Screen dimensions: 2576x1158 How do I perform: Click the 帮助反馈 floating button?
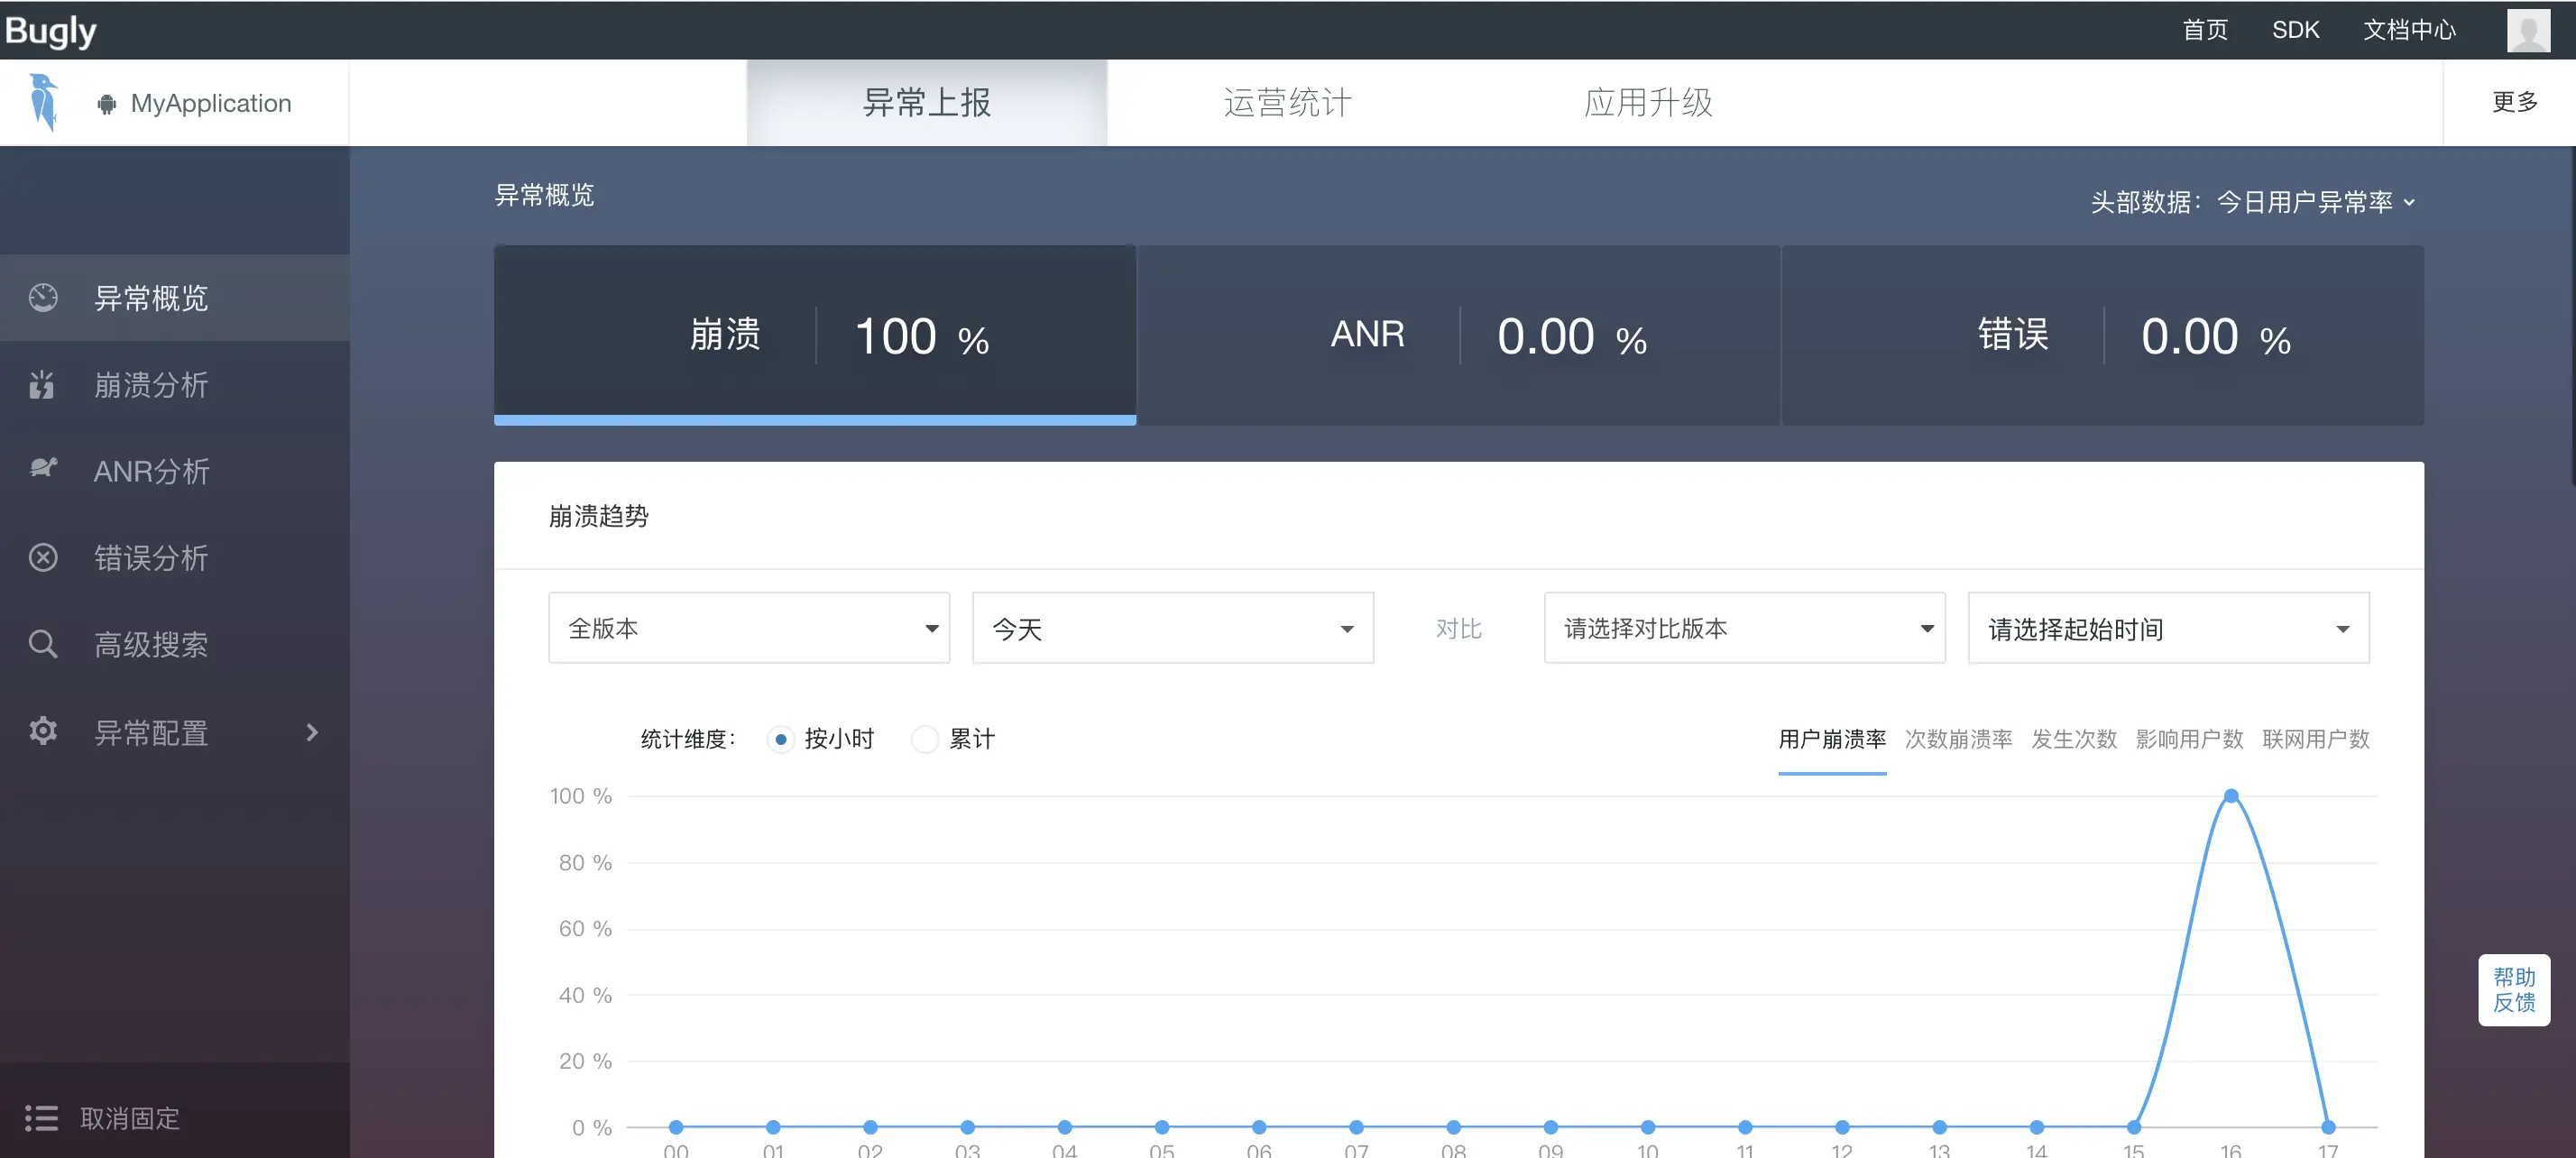[2513, 990]
